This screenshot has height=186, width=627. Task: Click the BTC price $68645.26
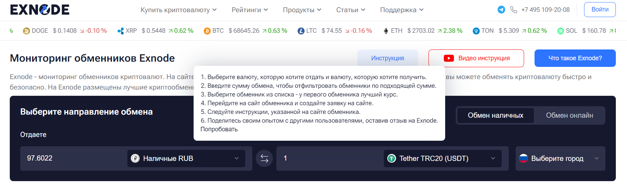point(244,31)
